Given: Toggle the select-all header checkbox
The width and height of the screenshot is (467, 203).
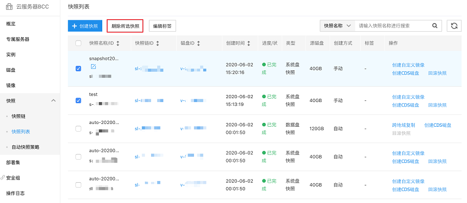Looking at the screenshot, I should pyautogui.click(x=79, y=43).
